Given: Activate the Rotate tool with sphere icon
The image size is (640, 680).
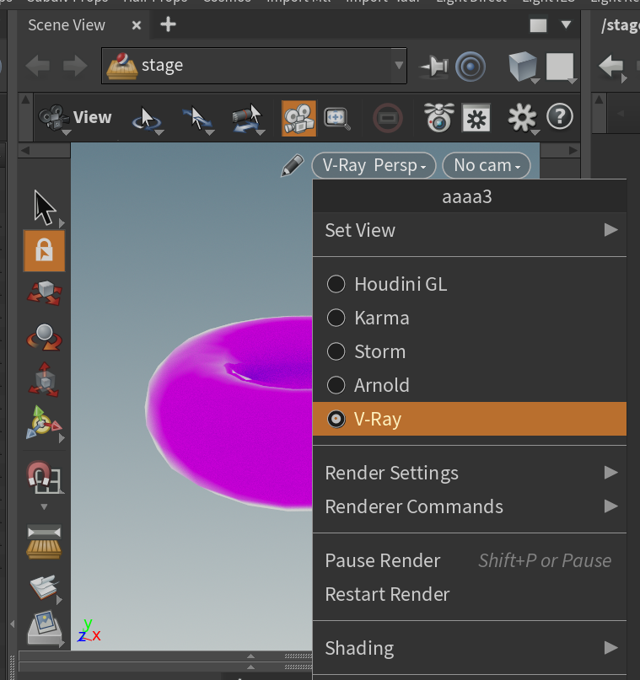Looking at the screenshot, I should click(x=44, y=337).
